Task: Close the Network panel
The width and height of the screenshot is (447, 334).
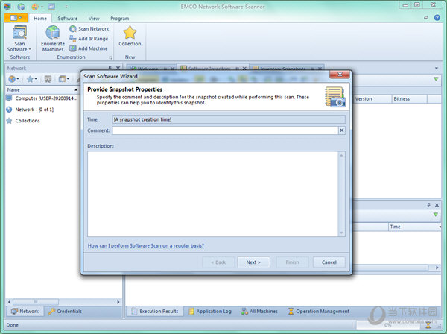Action: point(118,68)
